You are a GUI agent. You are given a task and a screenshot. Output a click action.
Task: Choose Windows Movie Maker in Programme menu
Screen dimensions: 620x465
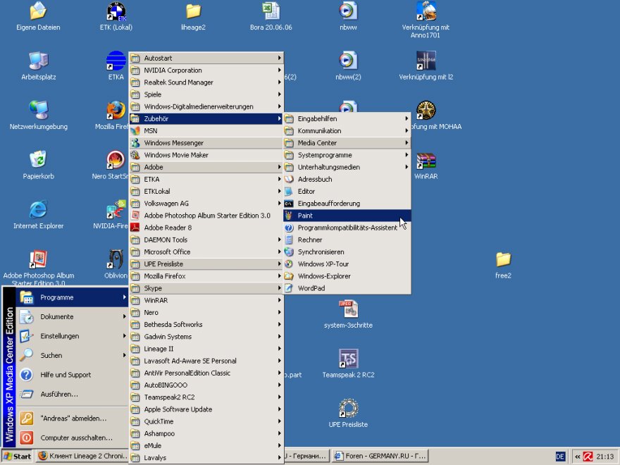pos(176,155)
